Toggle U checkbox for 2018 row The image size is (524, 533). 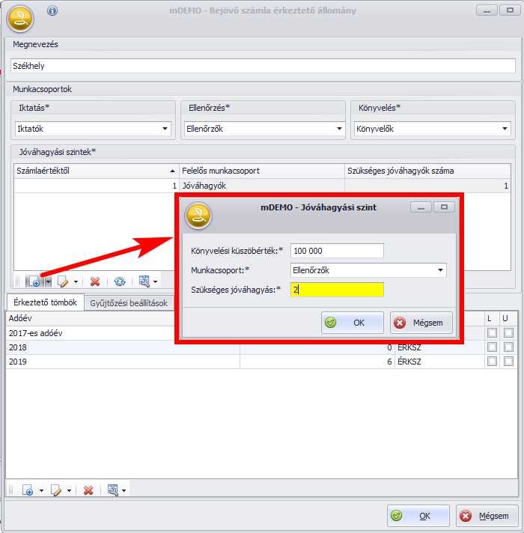[508, 347]
